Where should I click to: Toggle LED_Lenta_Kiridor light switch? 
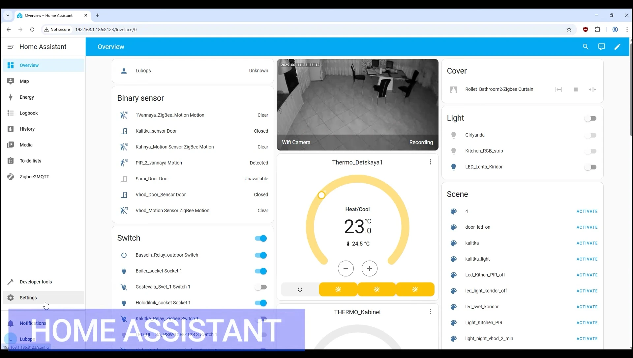590,167
